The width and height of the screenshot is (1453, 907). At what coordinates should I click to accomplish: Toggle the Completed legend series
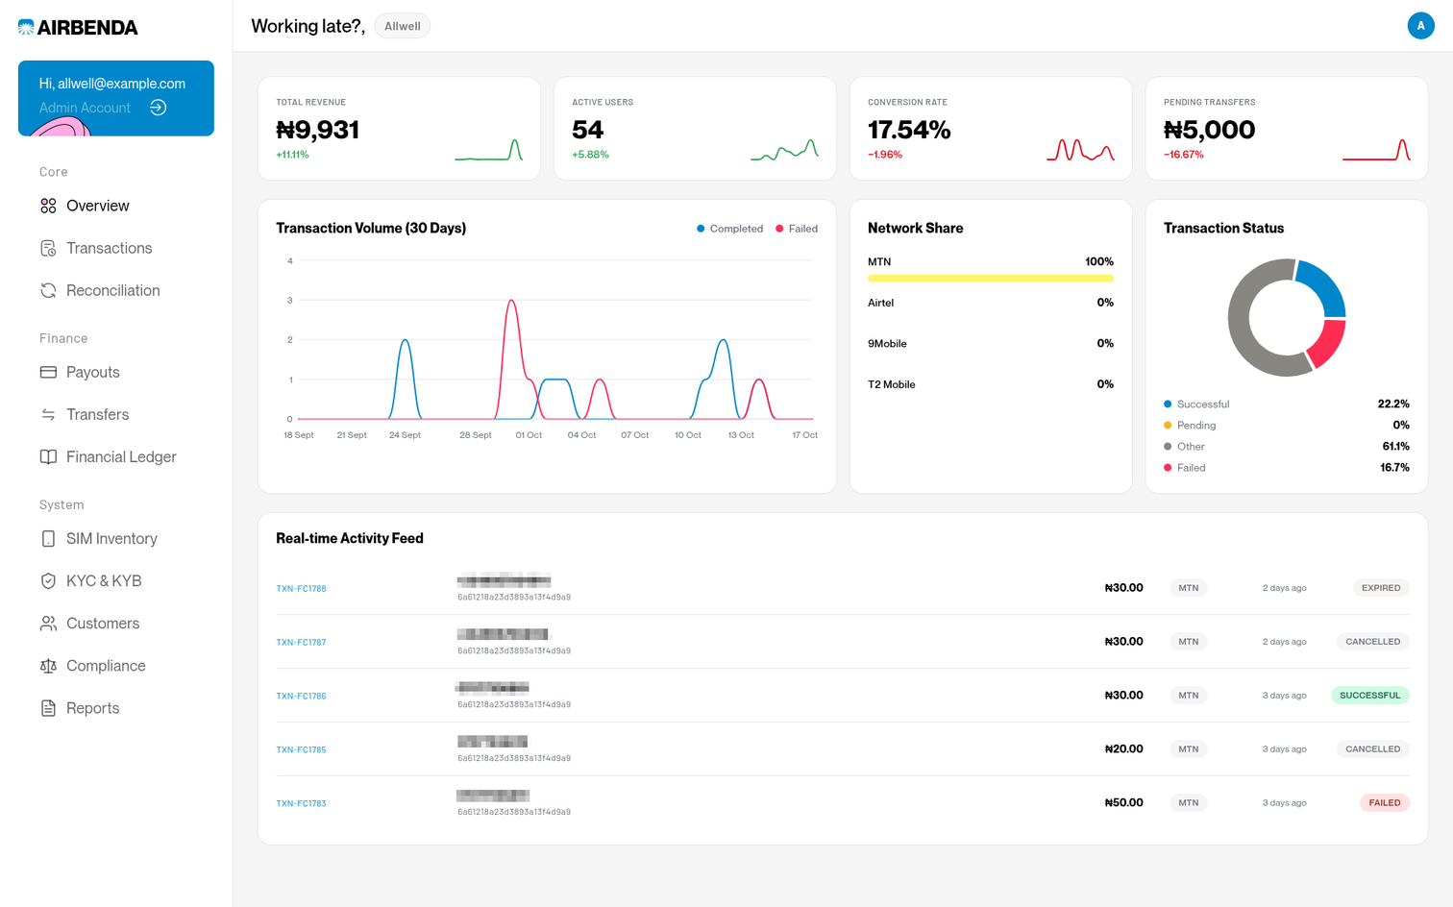pos(729,229)
